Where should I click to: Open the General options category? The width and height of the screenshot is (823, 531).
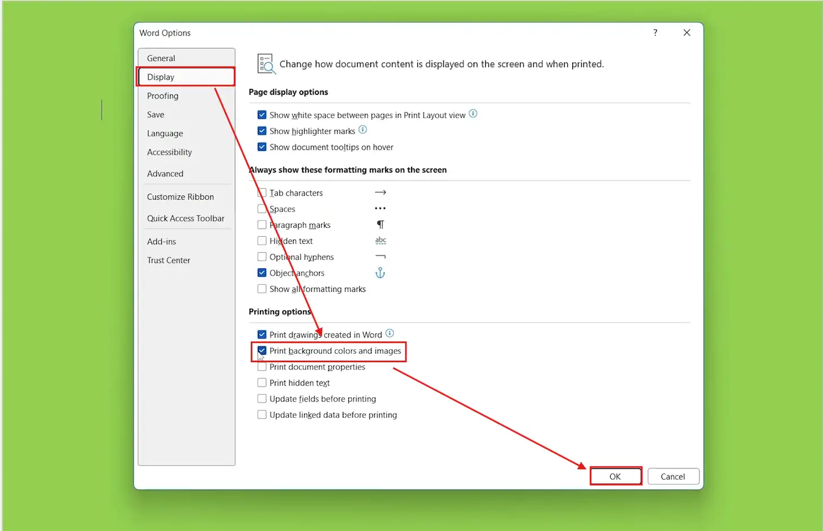coord(186,58)
